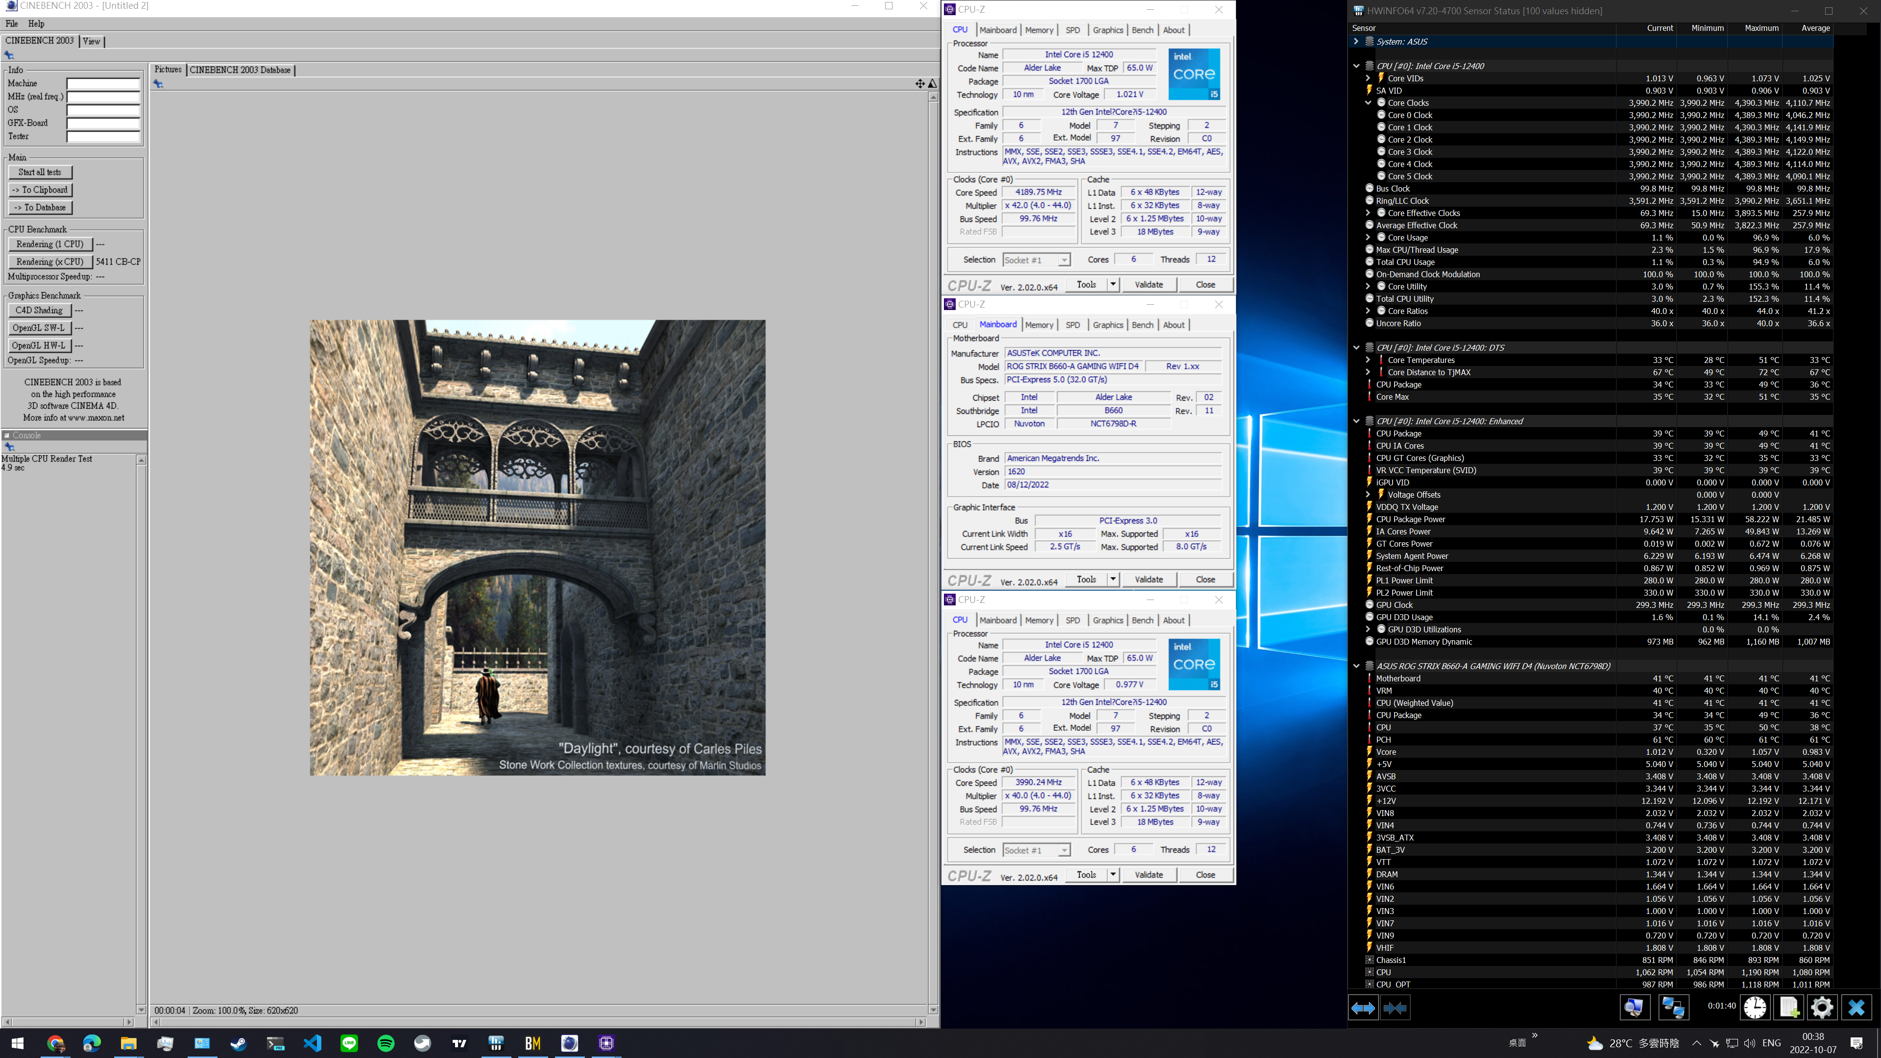1881x1058 pixels.
Task: Open Spotify from taskbar
Action: pos(386,1043)
